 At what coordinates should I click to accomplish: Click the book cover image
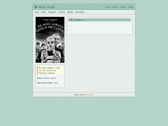pyautogui.click(x=50, y=40)
